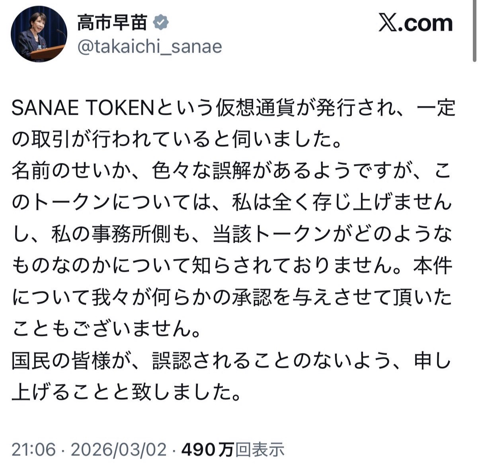Click the 2026/03/02 post date
Viewport: 480px width, 471px height.
(119, 450)
